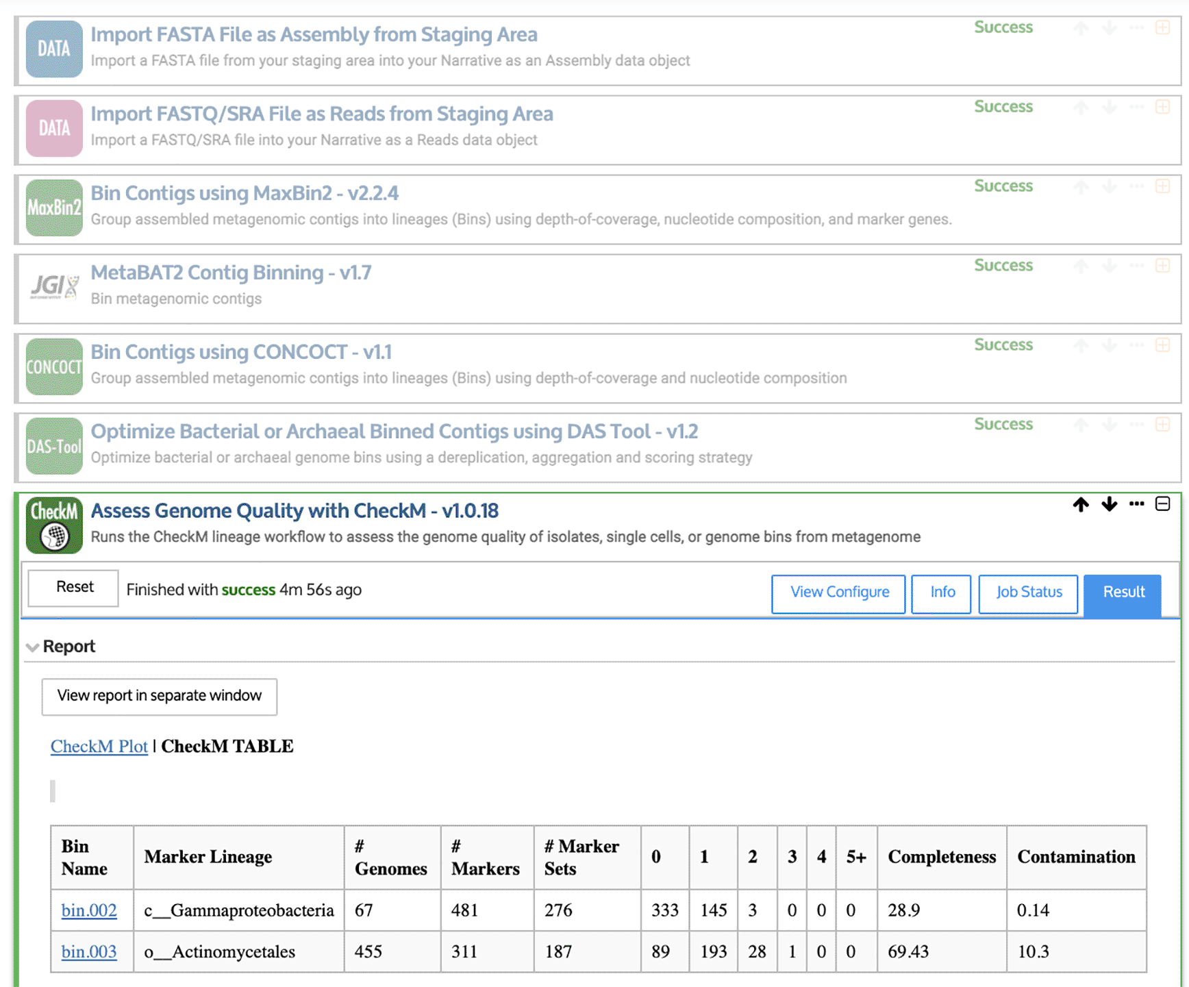This screenshot has width=1189, height=987.
Task: Click the DAS-Tool app icon
Action: coord(54,446)
